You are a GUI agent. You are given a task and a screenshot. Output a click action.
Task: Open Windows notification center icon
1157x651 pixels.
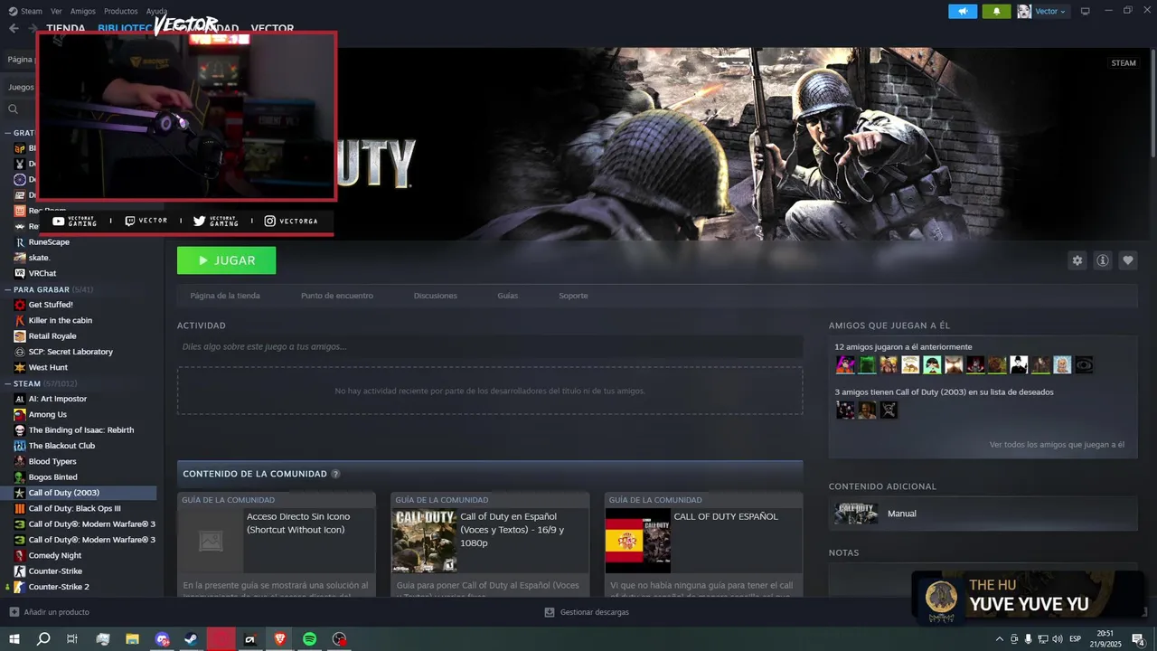(1138, 639)
